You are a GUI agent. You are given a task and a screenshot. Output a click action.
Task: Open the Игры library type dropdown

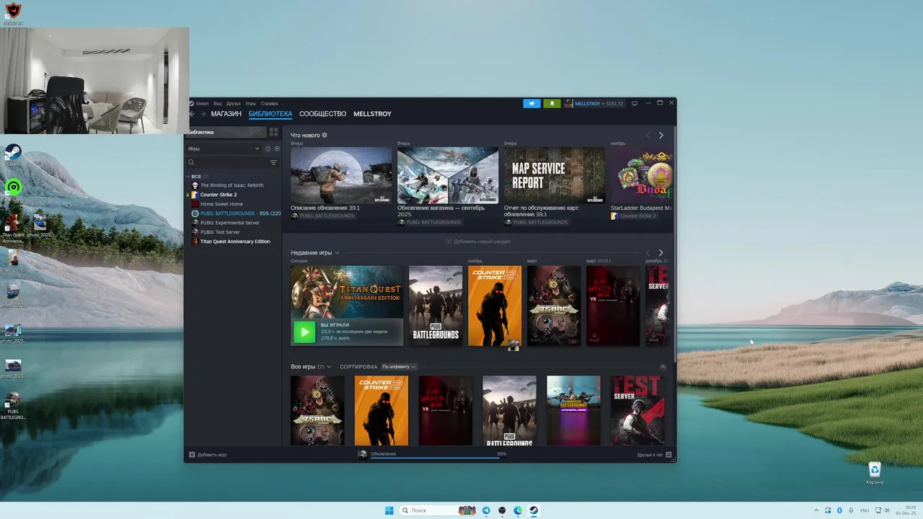click(224, 148)
